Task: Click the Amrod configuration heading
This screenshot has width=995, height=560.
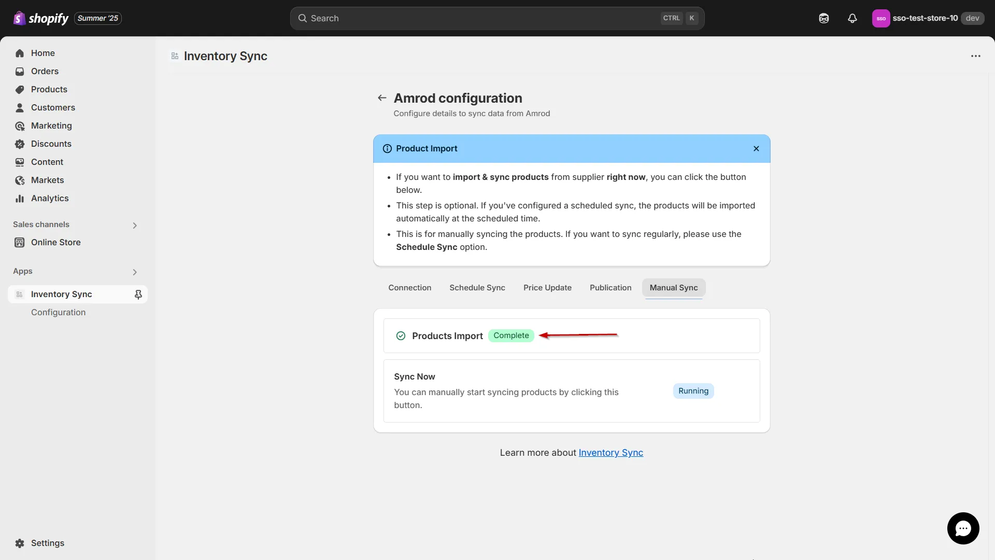Action: click(458, 98)
